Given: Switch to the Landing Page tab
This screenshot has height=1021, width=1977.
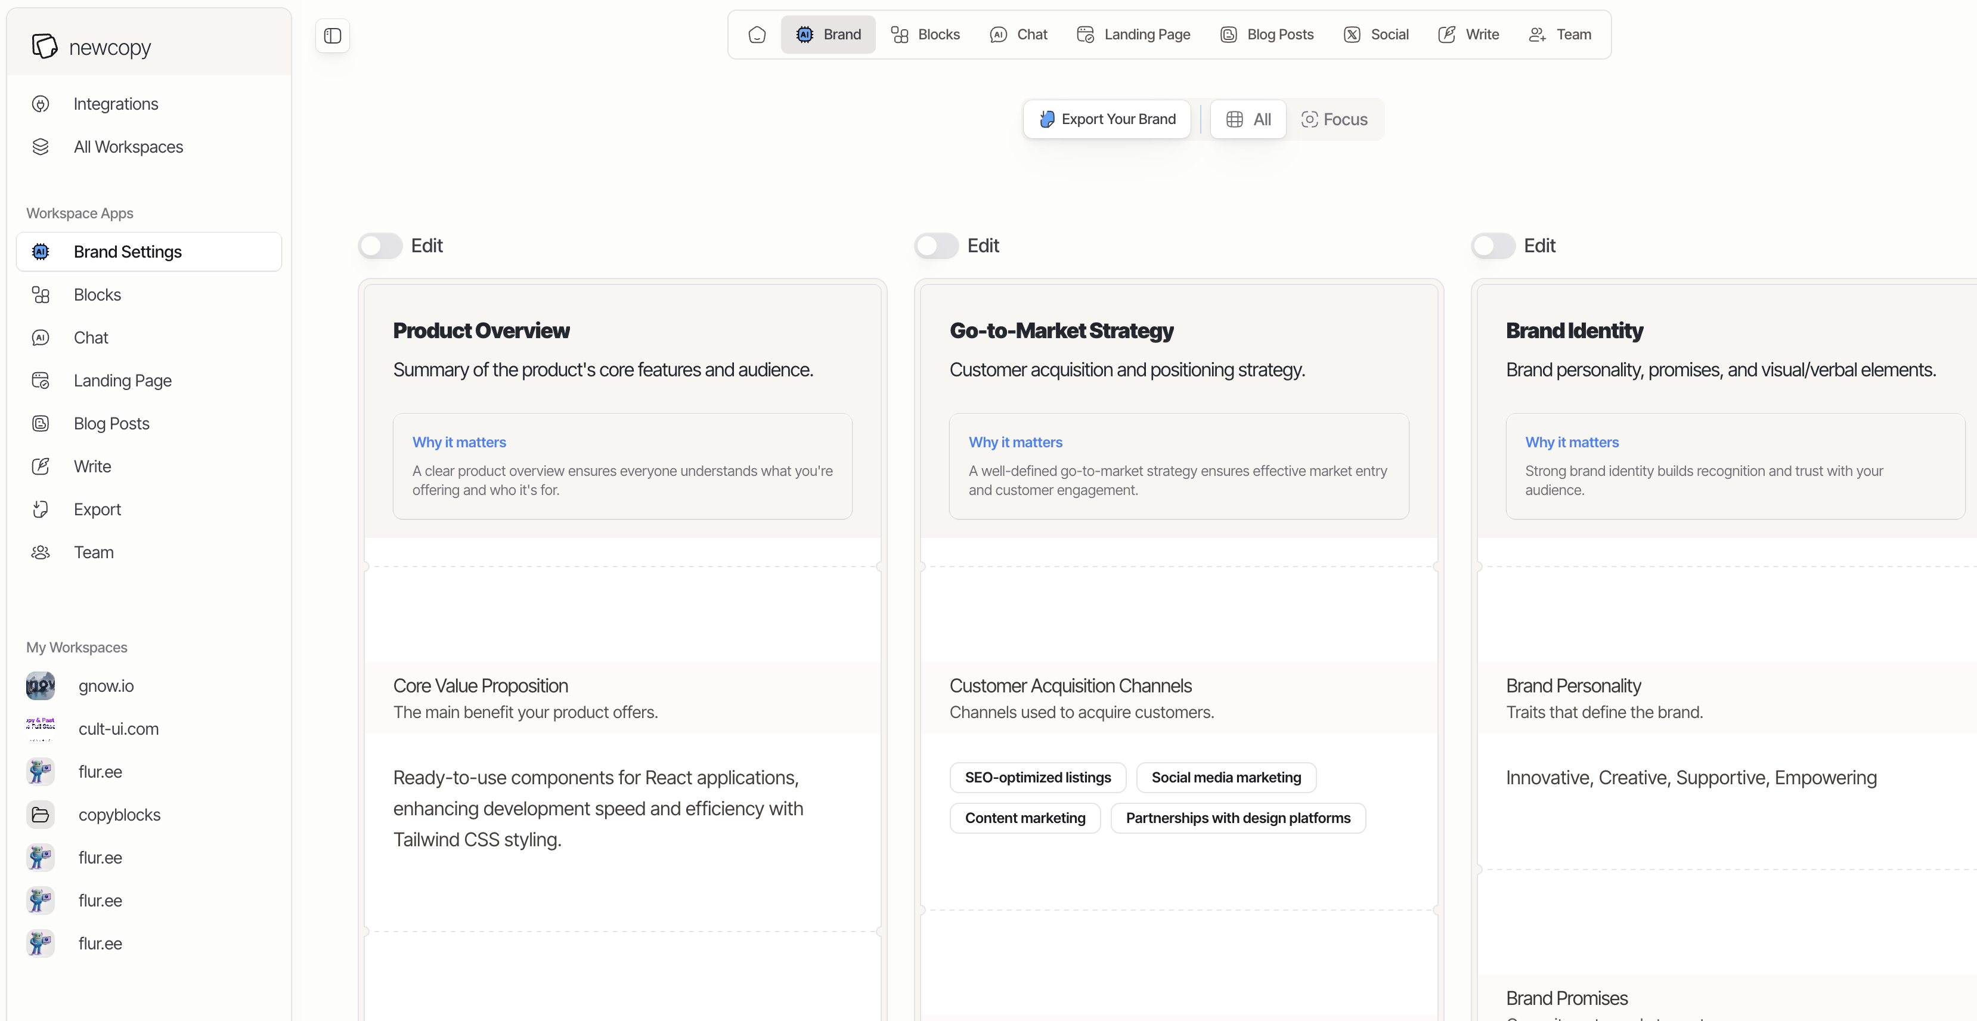Looking at the screenshot, I should tap(1133, 35).
